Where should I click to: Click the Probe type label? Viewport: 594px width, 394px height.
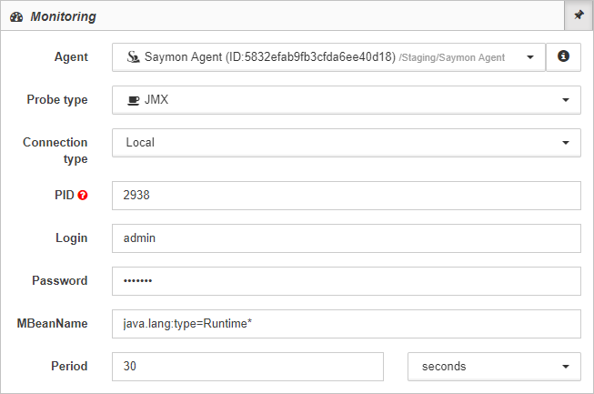click(x=57, y=99)
